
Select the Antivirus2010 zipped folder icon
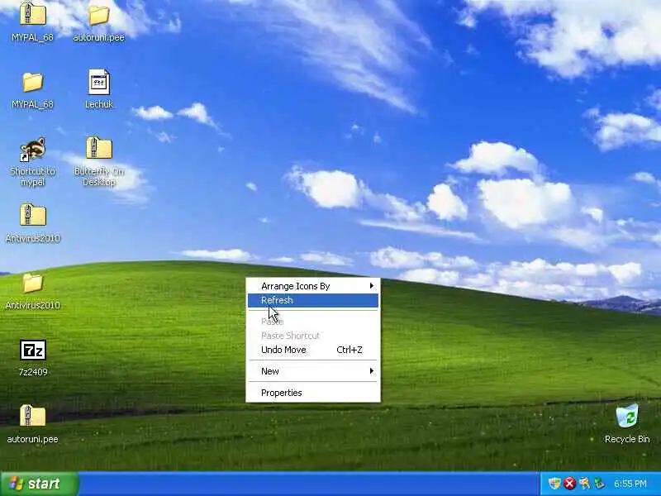32,215
